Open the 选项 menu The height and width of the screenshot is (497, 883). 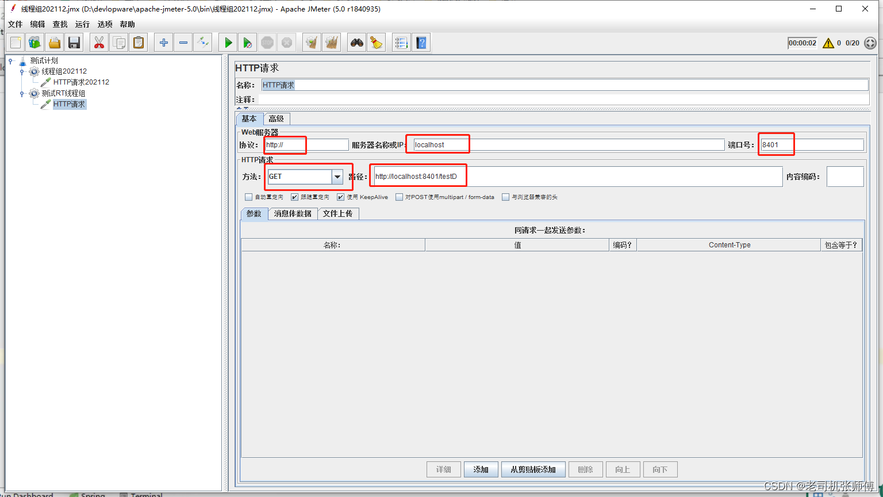pos(105,24)
